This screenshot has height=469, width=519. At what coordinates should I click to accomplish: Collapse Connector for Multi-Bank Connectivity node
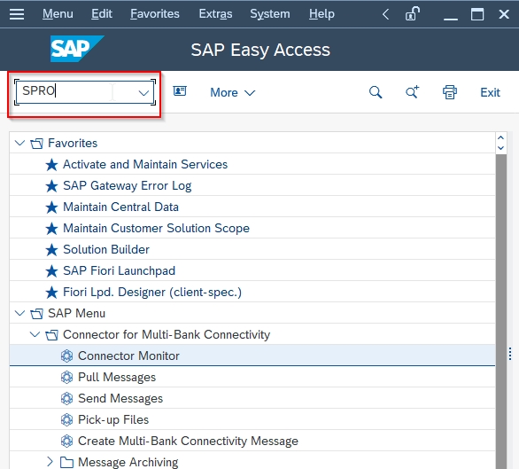pos(35,334)
